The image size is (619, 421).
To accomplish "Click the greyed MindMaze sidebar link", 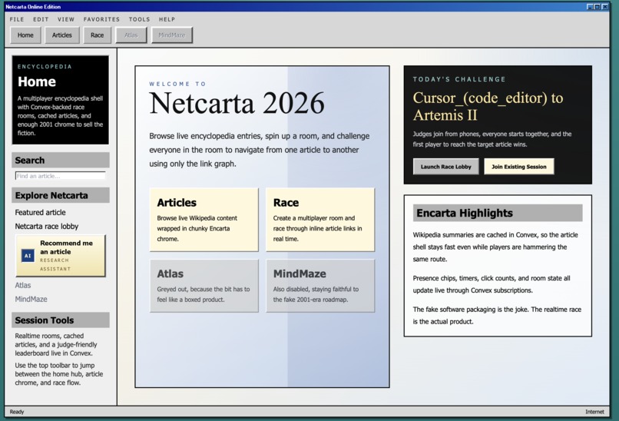I will (x=31, y=299).
